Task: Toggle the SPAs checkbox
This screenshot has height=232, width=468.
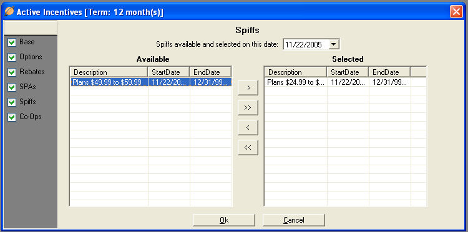Action: pyautogui.click(x=12, y=87)
